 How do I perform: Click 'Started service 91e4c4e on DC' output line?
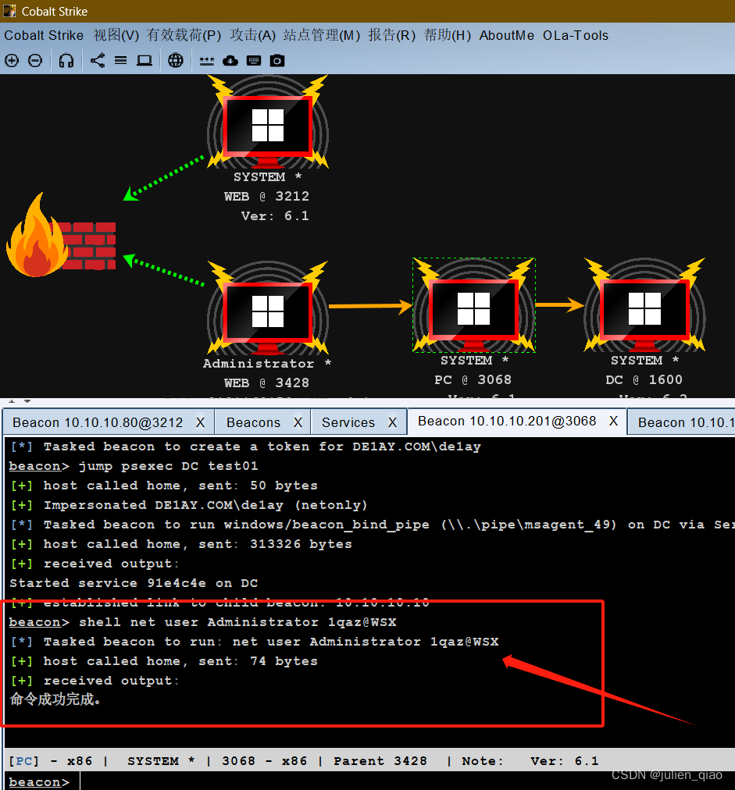[134, 583]
